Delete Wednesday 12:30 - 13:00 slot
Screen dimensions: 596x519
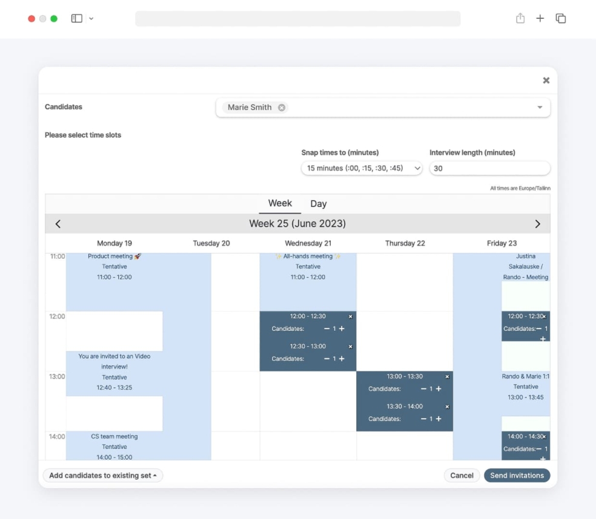click(x=351, y=347)
